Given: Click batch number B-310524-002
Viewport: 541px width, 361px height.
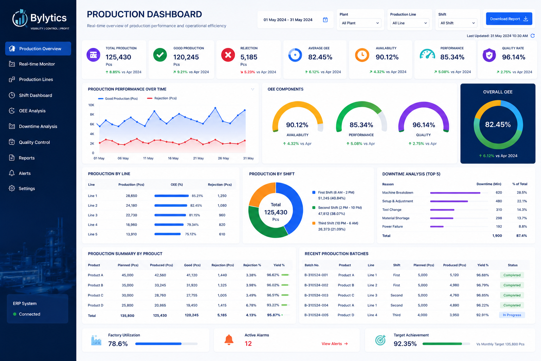Looking at the screenshot, I should click(316, 285).
